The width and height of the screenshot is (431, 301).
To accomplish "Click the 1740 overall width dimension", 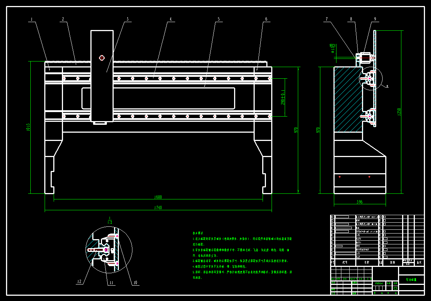I will click(x=158, y=208).
